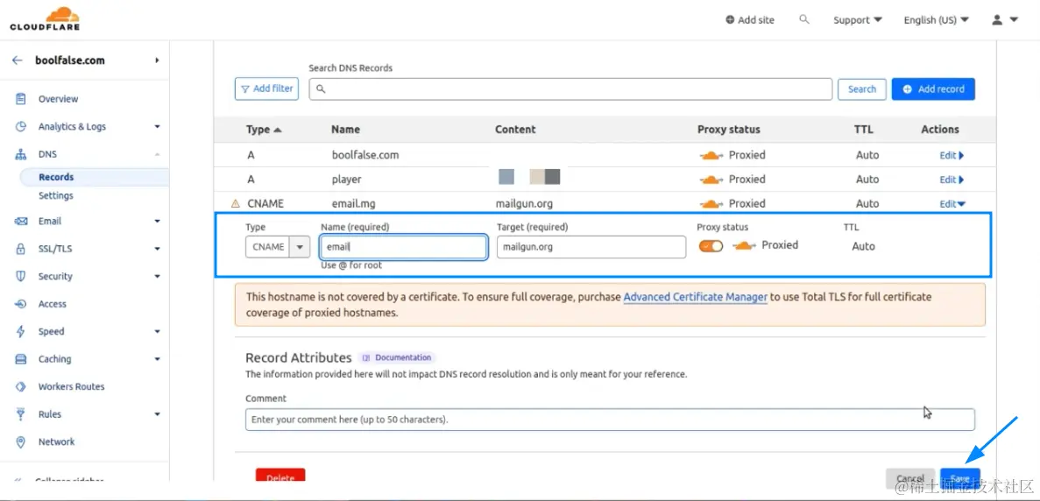Image resolution: width=1040 pixels, height=501 pixels.
Task: Click the Comment input field
Action: click(x=610, y=420)
